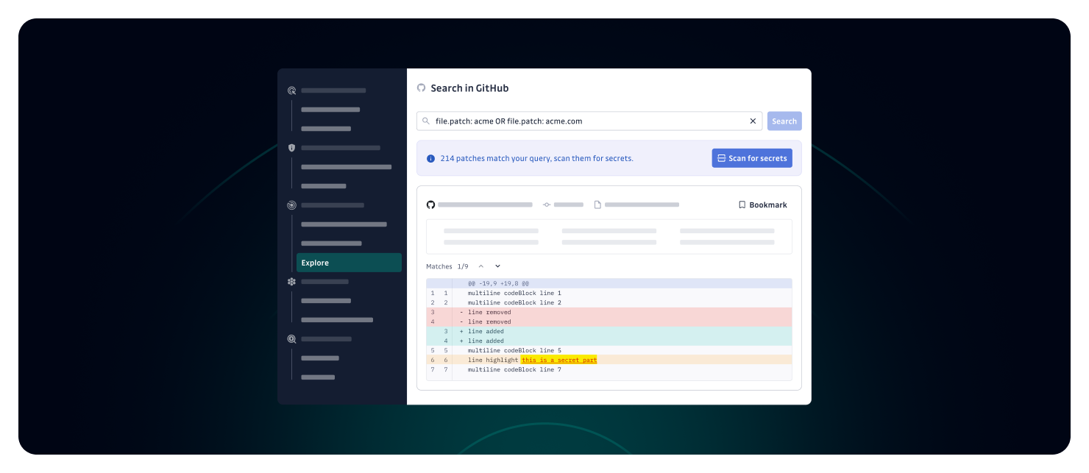1089x473 pixels.
Task: Click the highlighted 'this is a secret part' text
Action: pos(558,360)
